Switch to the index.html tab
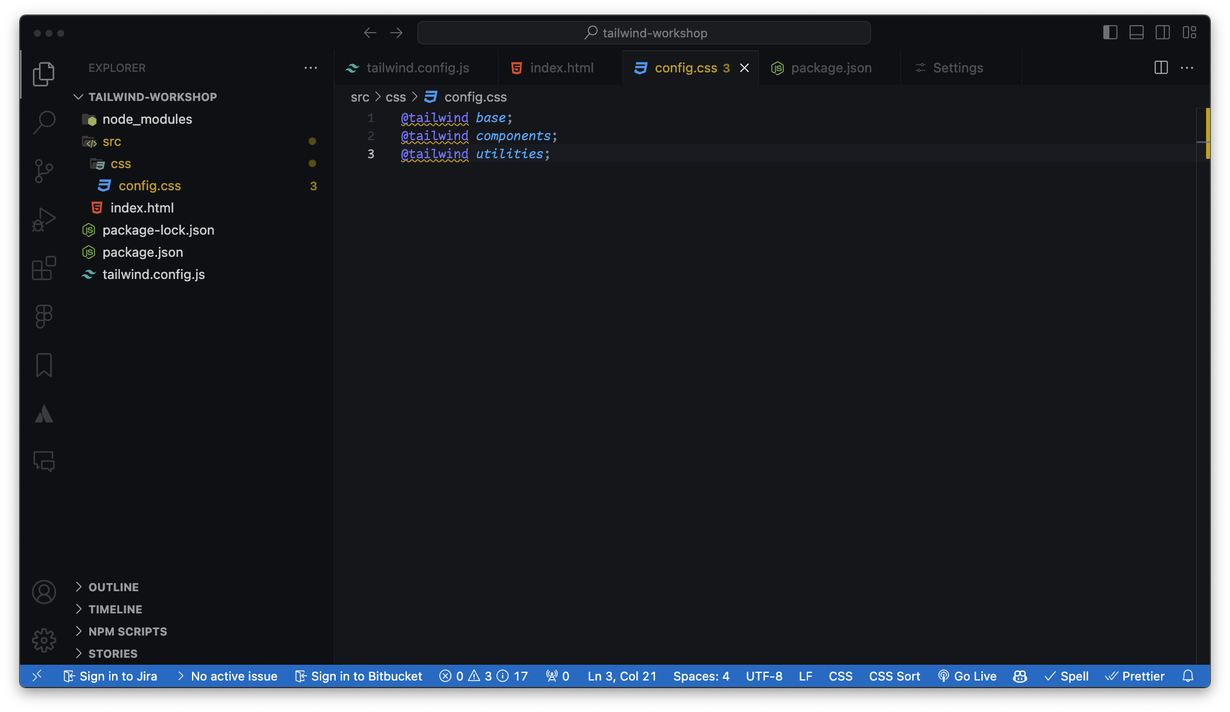 pyautogui.click(x=561, y=68)
